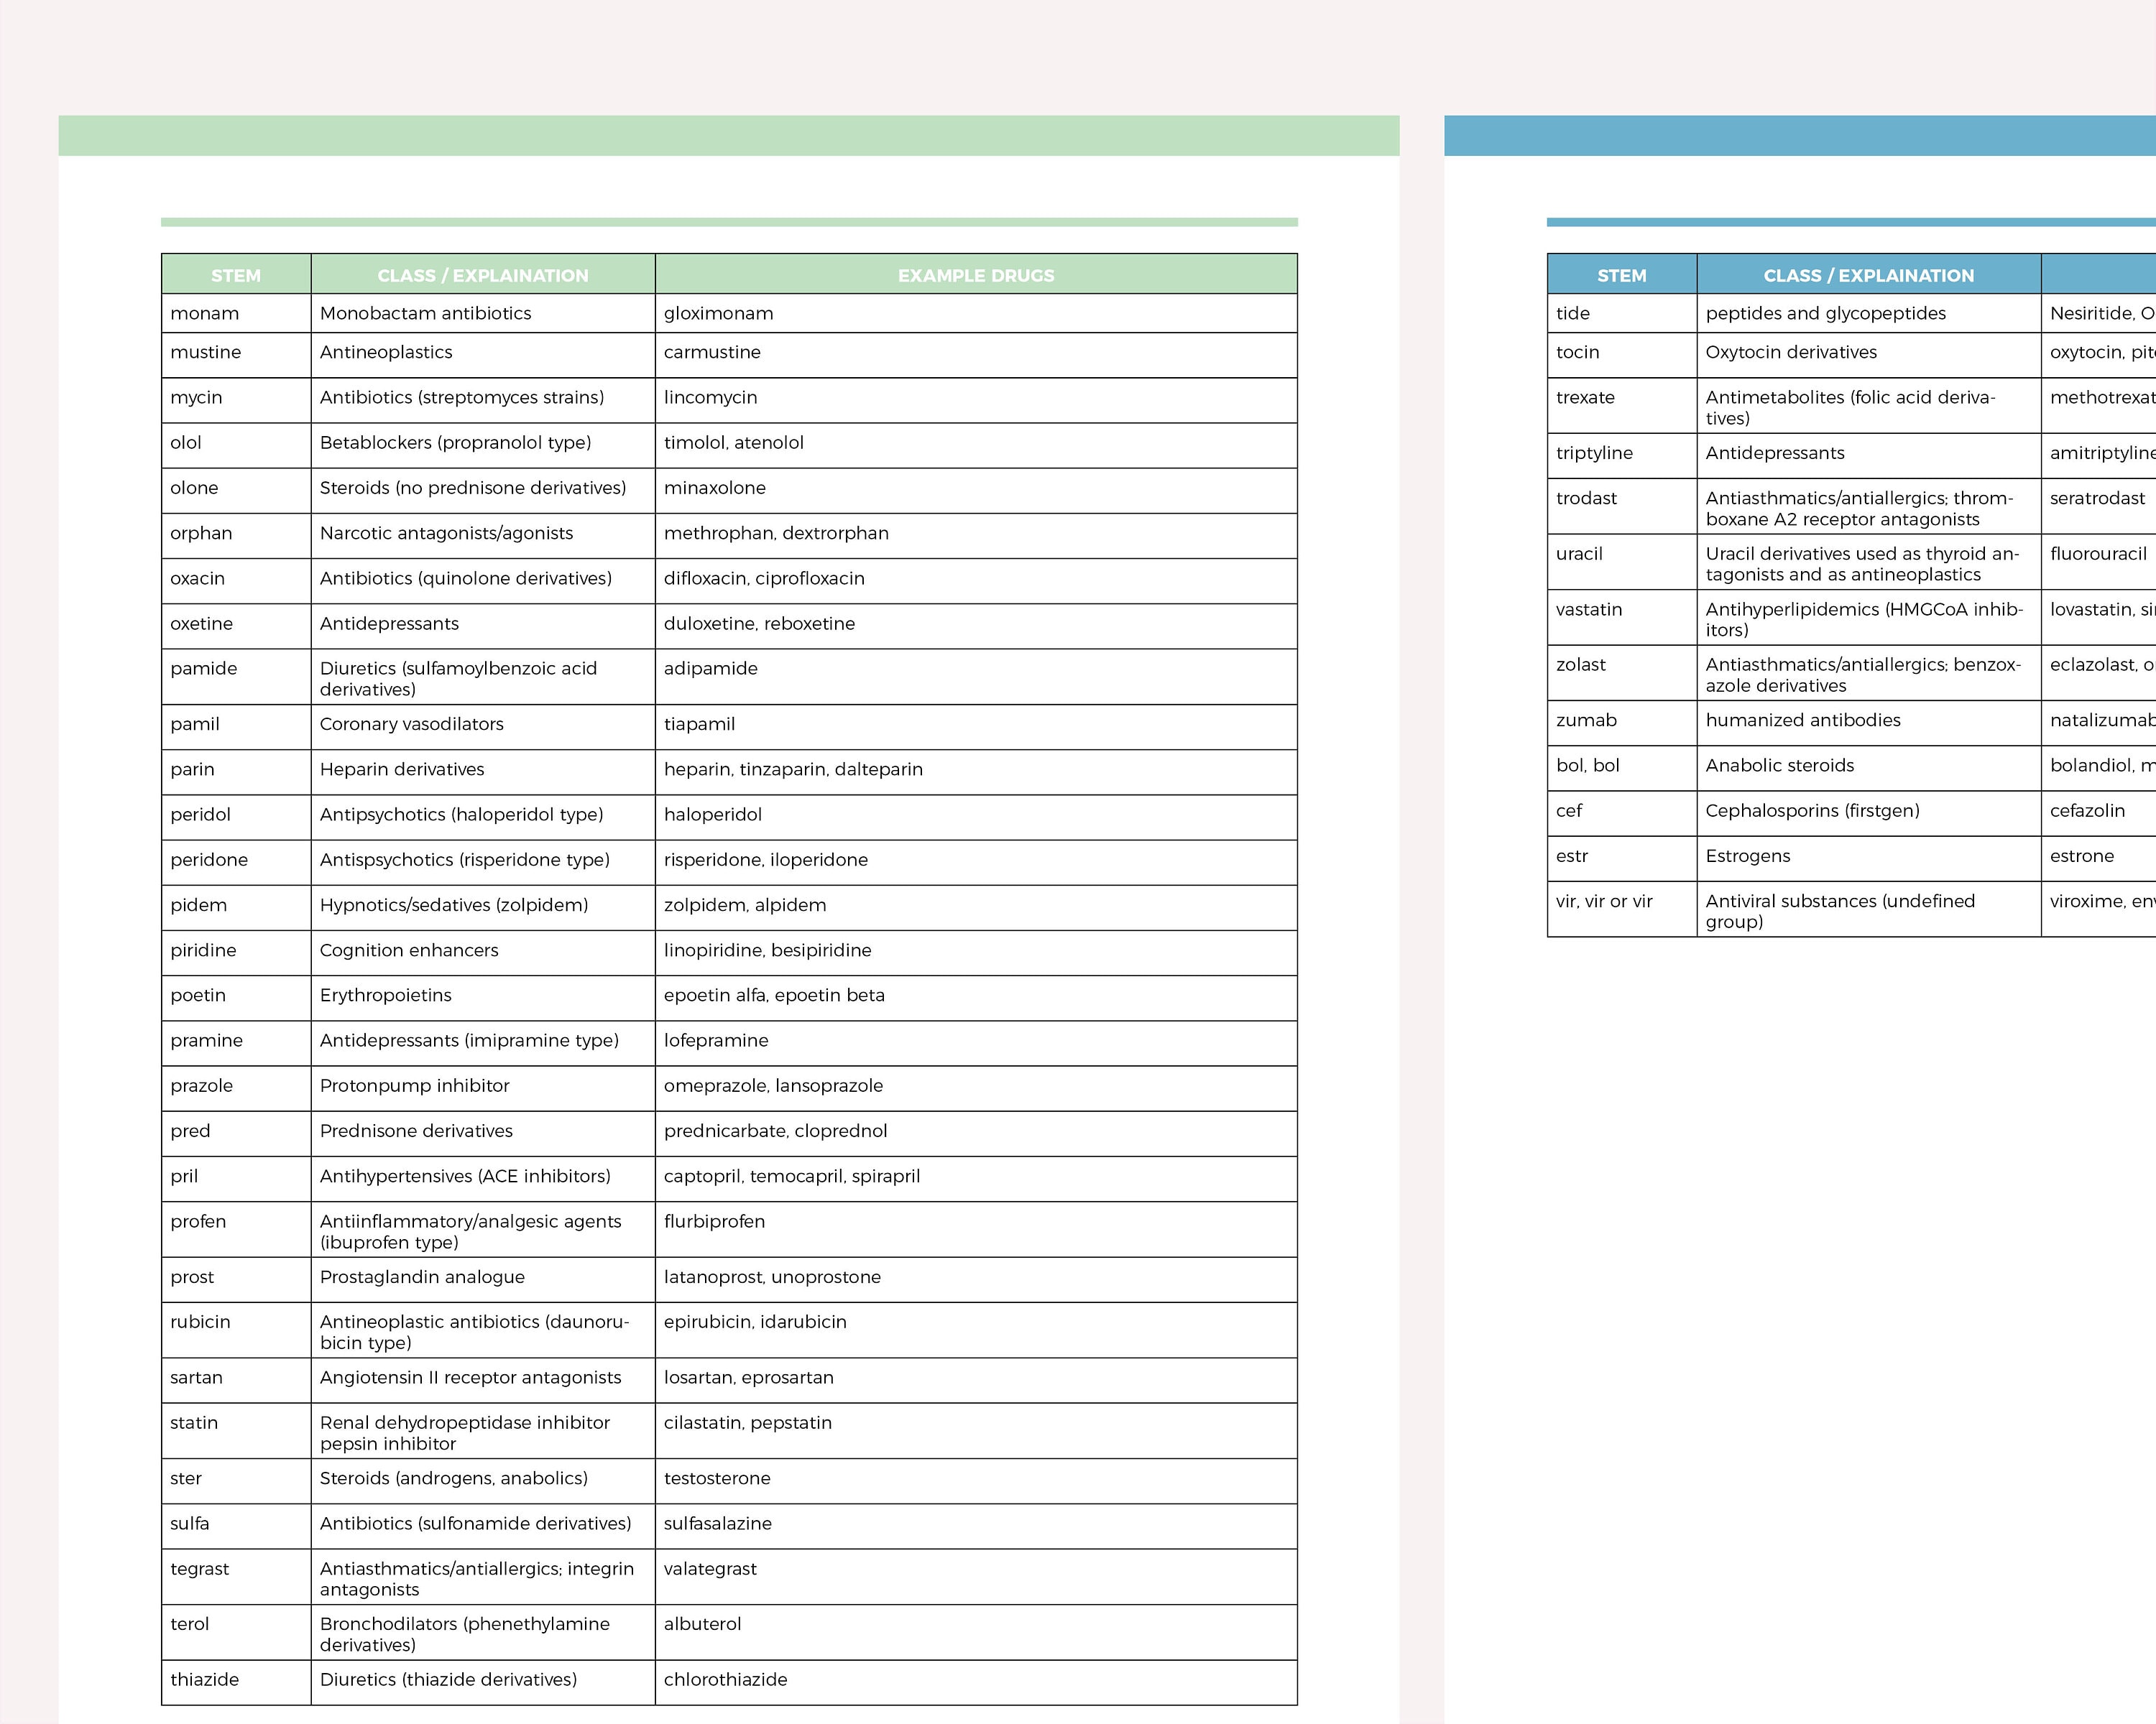The image size is (2156, 1724).
Task: Click 'methrophan, dextrorphan' cell
Action: tap(976, 536)
